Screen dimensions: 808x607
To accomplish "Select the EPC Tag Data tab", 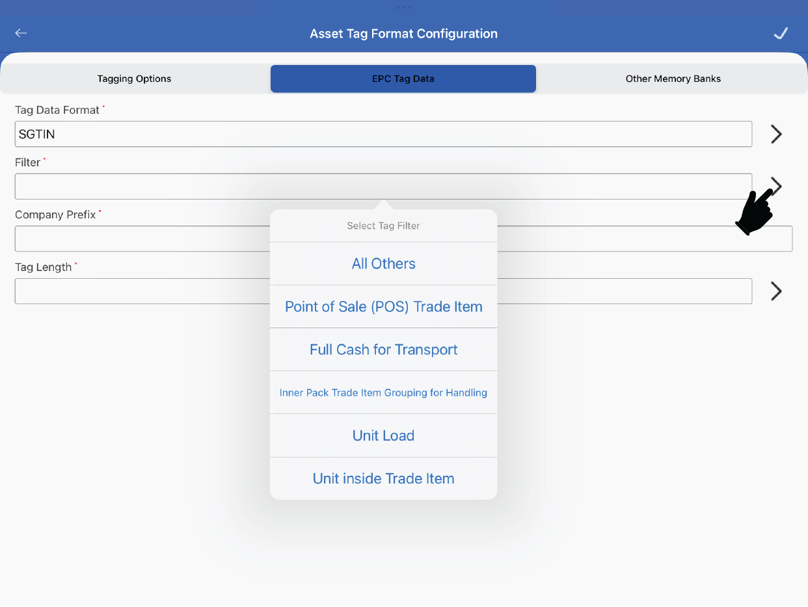I will tap(403, 79).
